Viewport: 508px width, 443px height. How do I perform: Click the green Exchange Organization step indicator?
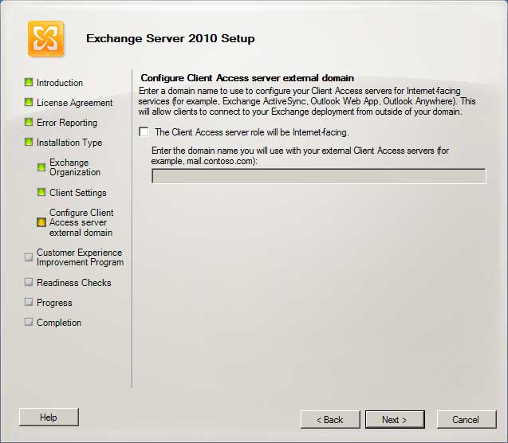tap(41, 167)
